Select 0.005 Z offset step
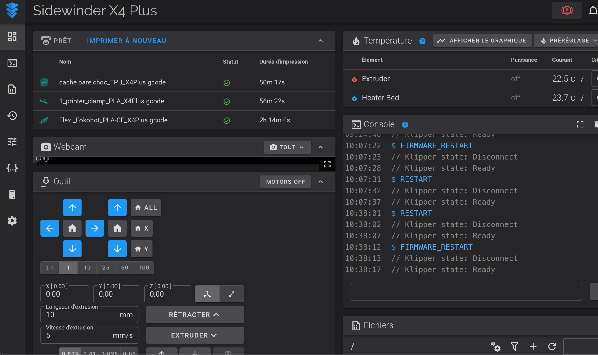The image size is (598, 355). pyautogui.click(x=70, y=352)
